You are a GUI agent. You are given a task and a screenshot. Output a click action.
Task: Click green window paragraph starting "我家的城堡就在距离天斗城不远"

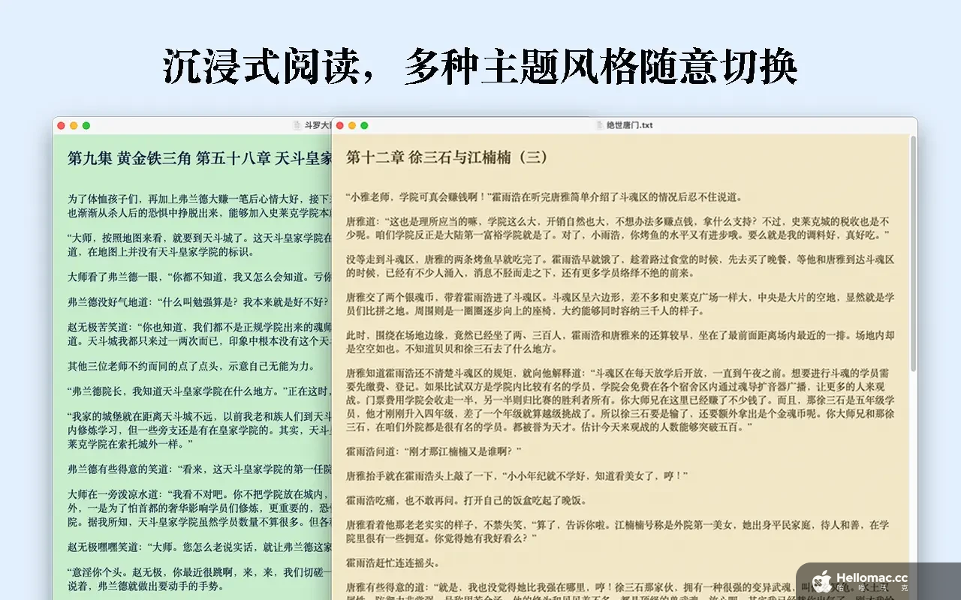point(200,430)
